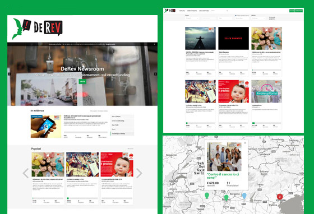Click '€ 670.00' raised amount in popup

[213, 183]
